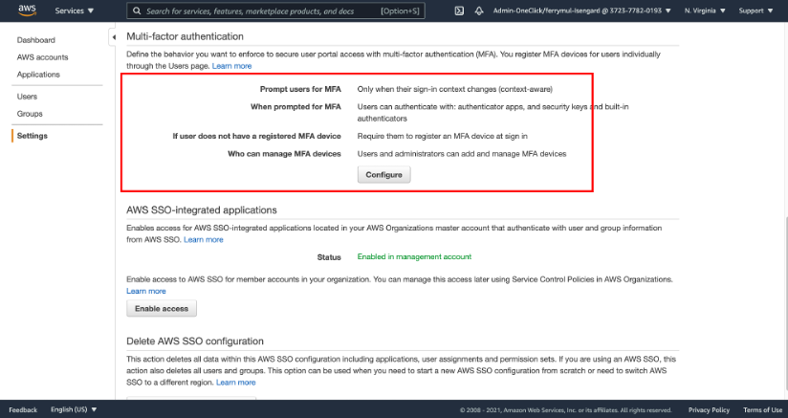Open Learn more link after 'from AWS SSO.'
The width and height of the screenshot is (788, 418).
pyautogui.click(x=204, y=240)
